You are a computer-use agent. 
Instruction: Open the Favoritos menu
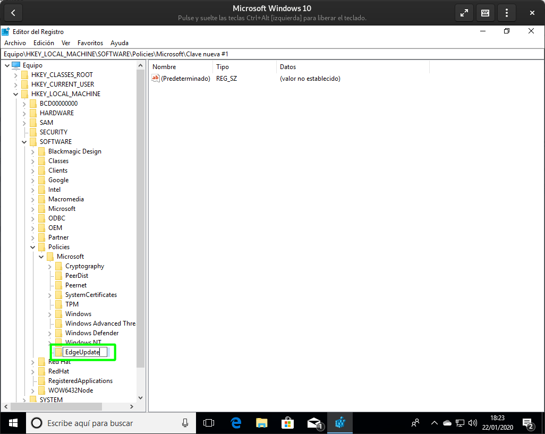tap(90, 42)
